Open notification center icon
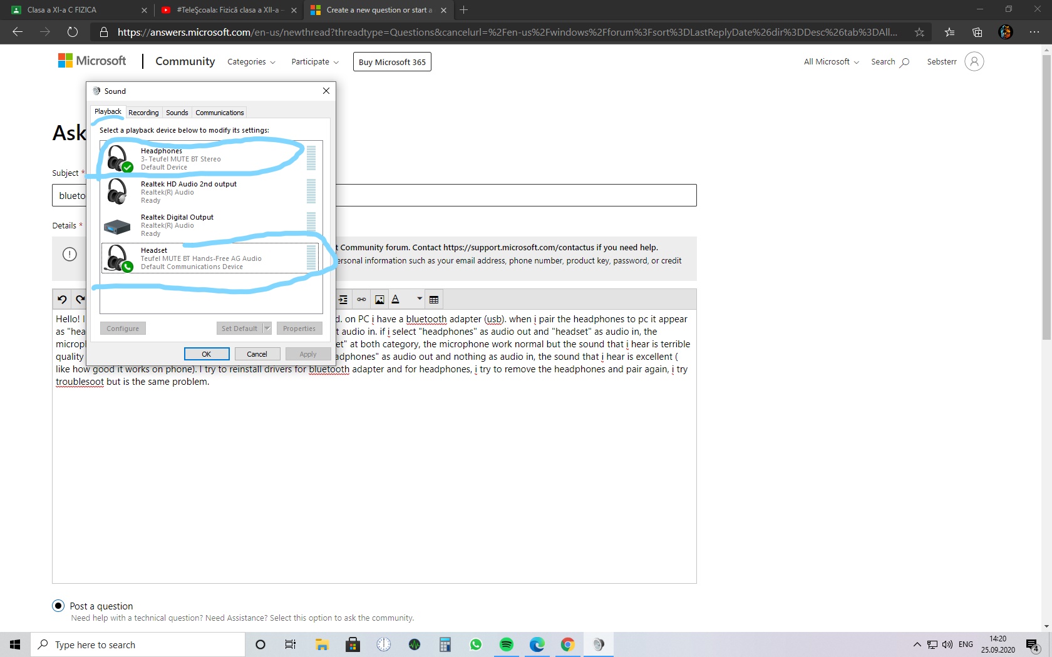Image resolution: width=1052 pixels, height=657 pixels. 1033,645
